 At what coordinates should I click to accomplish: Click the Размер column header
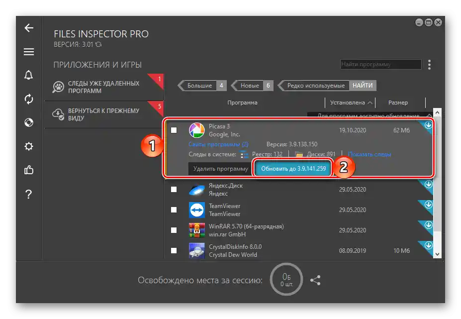point(398,103)
